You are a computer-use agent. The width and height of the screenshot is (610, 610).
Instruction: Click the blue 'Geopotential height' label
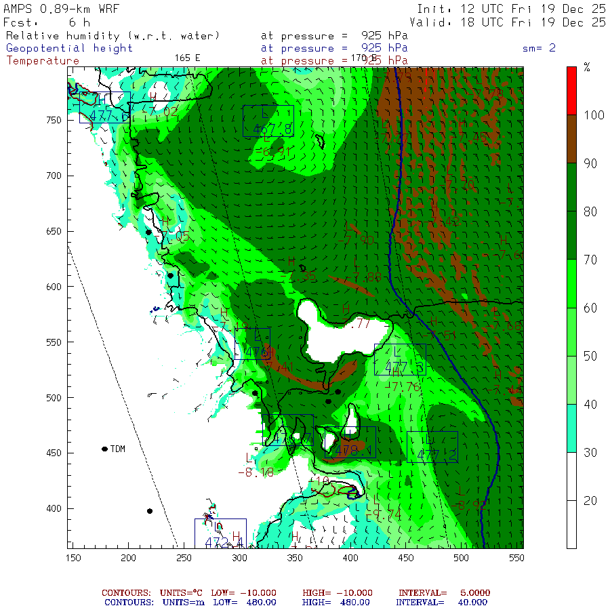tap(69, 48)
